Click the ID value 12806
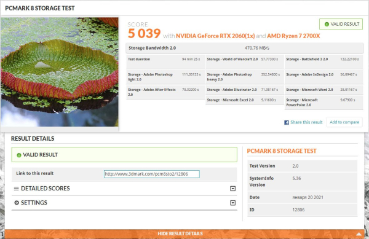The image size is (369, 239). 298,210
